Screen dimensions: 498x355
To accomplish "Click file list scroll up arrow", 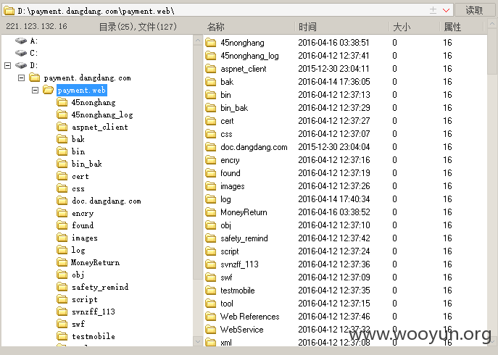I will [x=492, y=24].
